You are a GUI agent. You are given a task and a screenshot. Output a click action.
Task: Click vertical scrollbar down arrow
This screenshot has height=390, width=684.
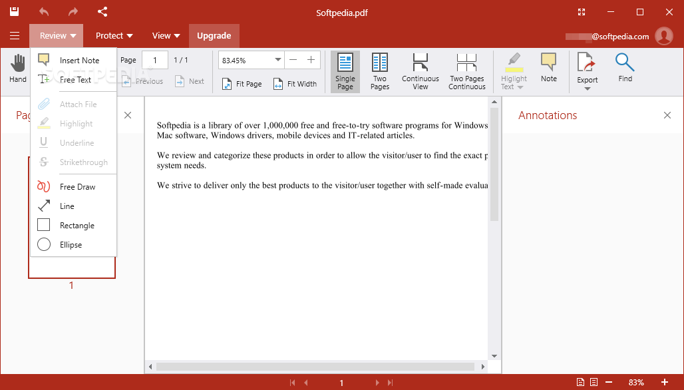pyautogui.click(x=494, y=356)
